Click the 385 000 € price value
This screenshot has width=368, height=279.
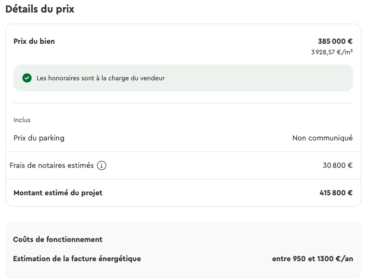[335, 41]
